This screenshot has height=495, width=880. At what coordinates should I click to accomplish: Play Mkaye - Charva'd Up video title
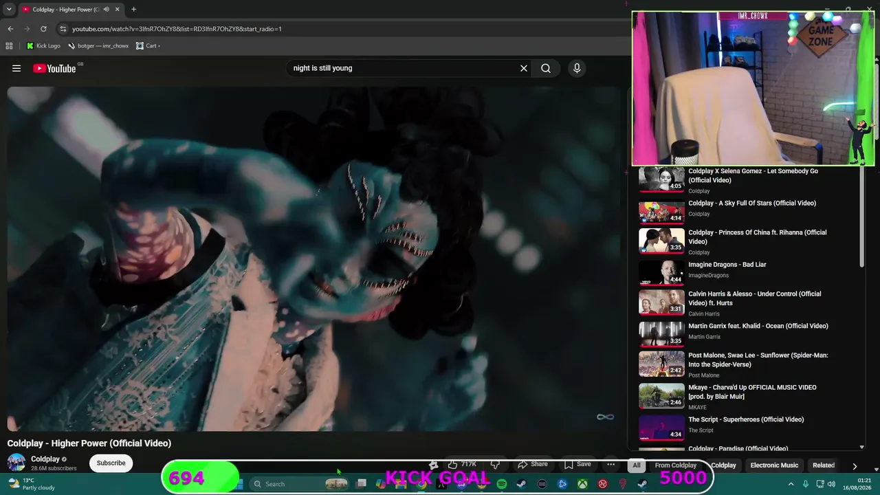coord(752,392)
